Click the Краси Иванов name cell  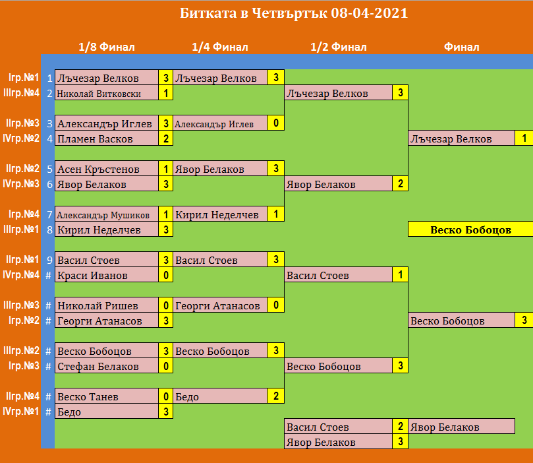[107, 275]
